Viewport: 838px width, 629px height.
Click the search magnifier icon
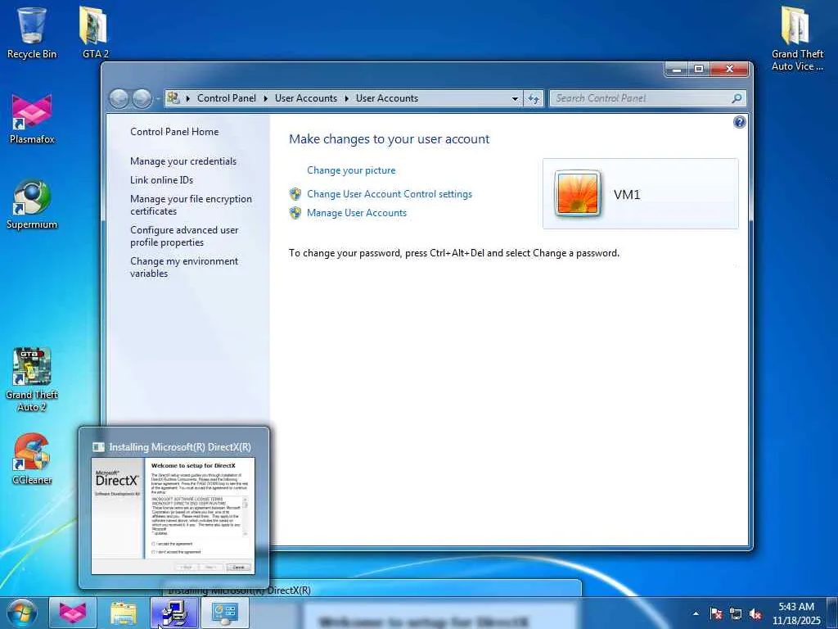737,98
